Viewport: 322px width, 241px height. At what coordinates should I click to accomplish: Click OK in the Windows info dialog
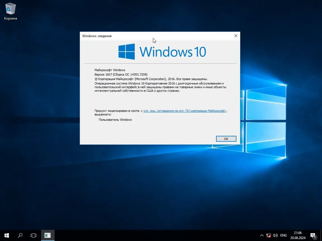[x=226, y=139]
